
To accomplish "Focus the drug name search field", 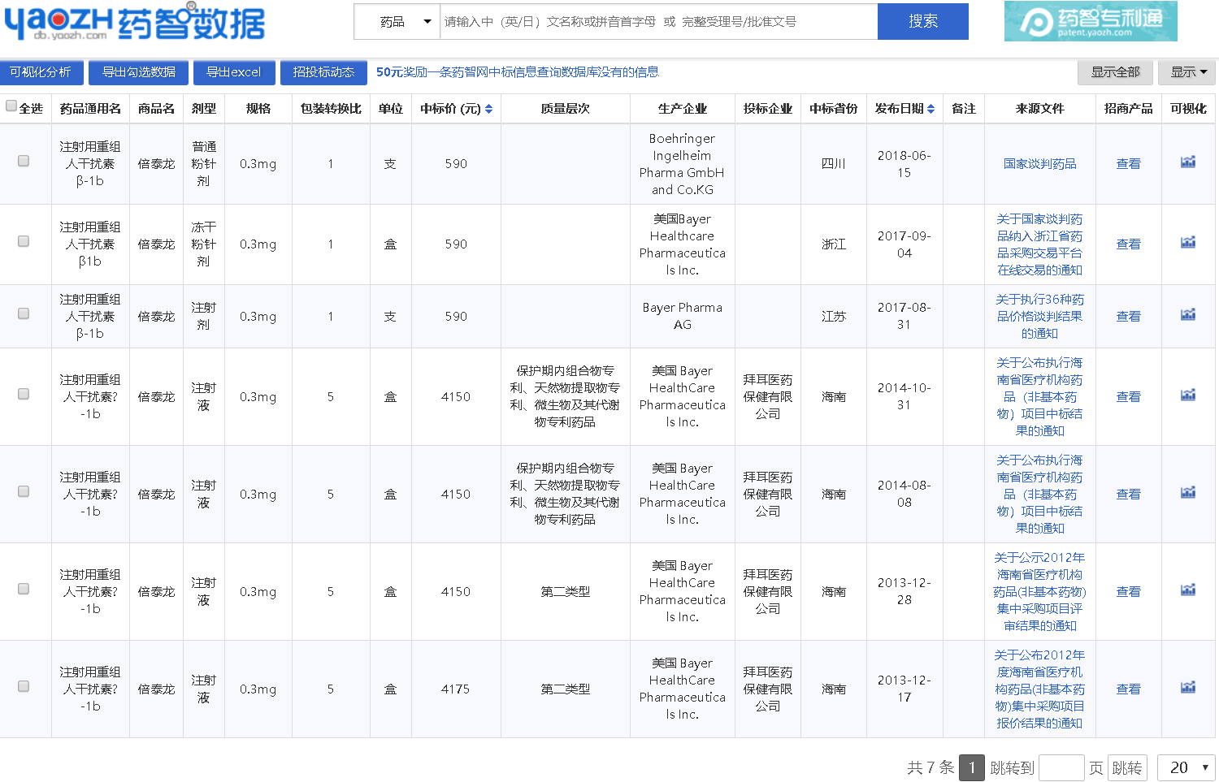I will point(658,22).
